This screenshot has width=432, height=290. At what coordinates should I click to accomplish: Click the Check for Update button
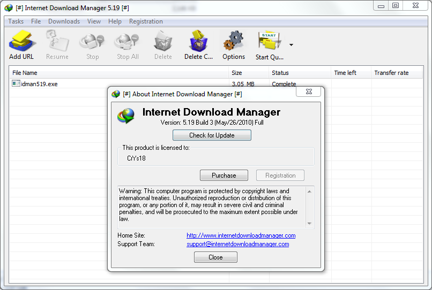coord(212,135)
